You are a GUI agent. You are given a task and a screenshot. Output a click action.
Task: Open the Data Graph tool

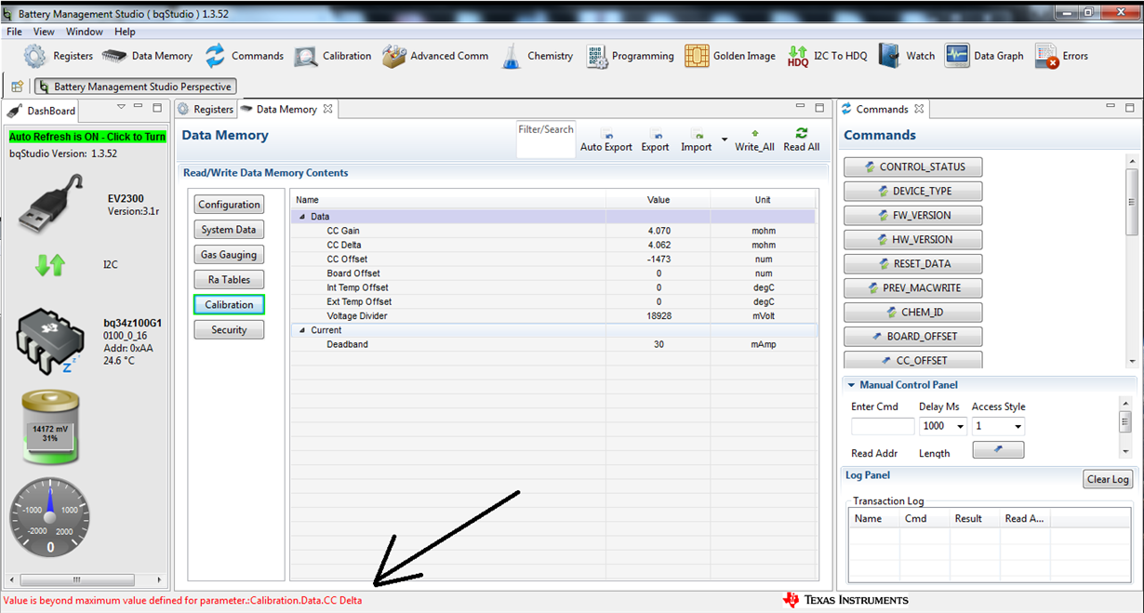tap(984, 56)
